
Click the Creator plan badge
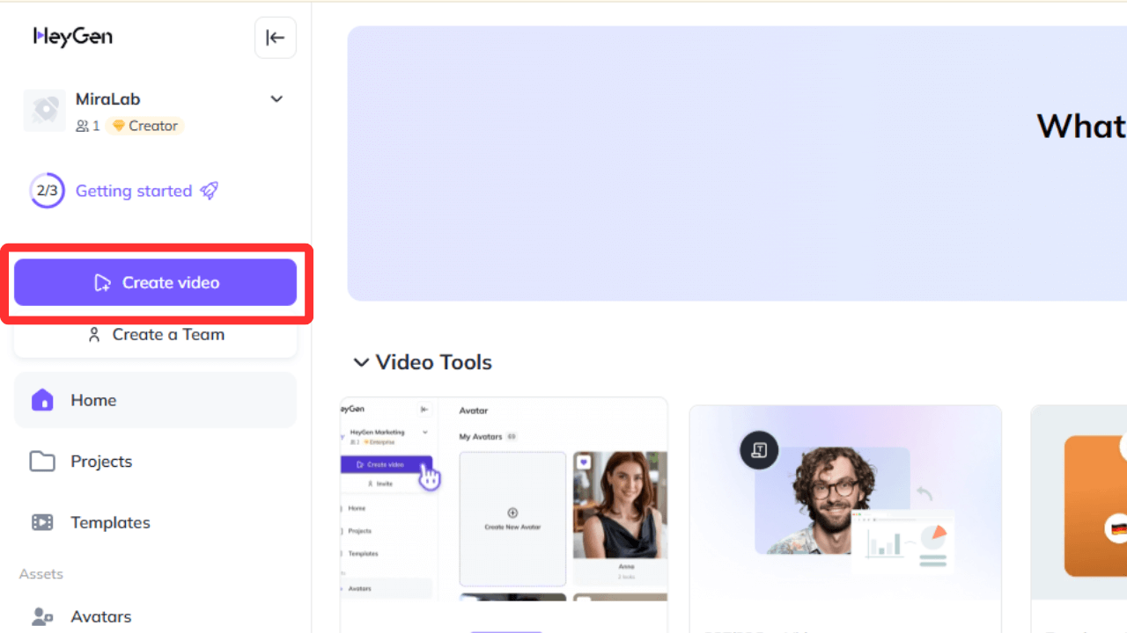144,126
